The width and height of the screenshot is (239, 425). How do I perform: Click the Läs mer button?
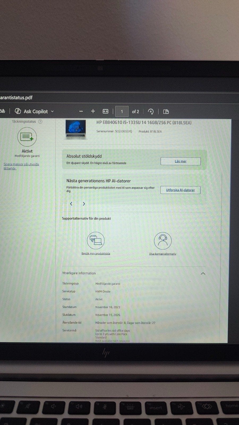181,161
